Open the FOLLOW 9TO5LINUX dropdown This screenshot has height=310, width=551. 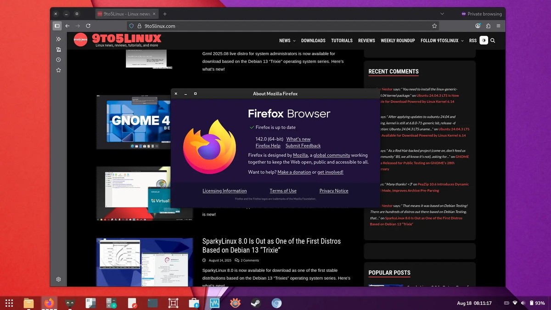click(439, 41)
